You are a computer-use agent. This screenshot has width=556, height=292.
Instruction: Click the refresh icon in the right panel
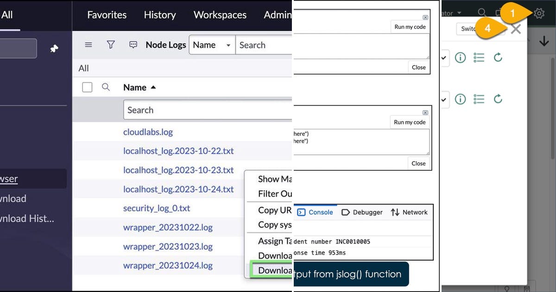pyautogui.click(x=498, y=57)
